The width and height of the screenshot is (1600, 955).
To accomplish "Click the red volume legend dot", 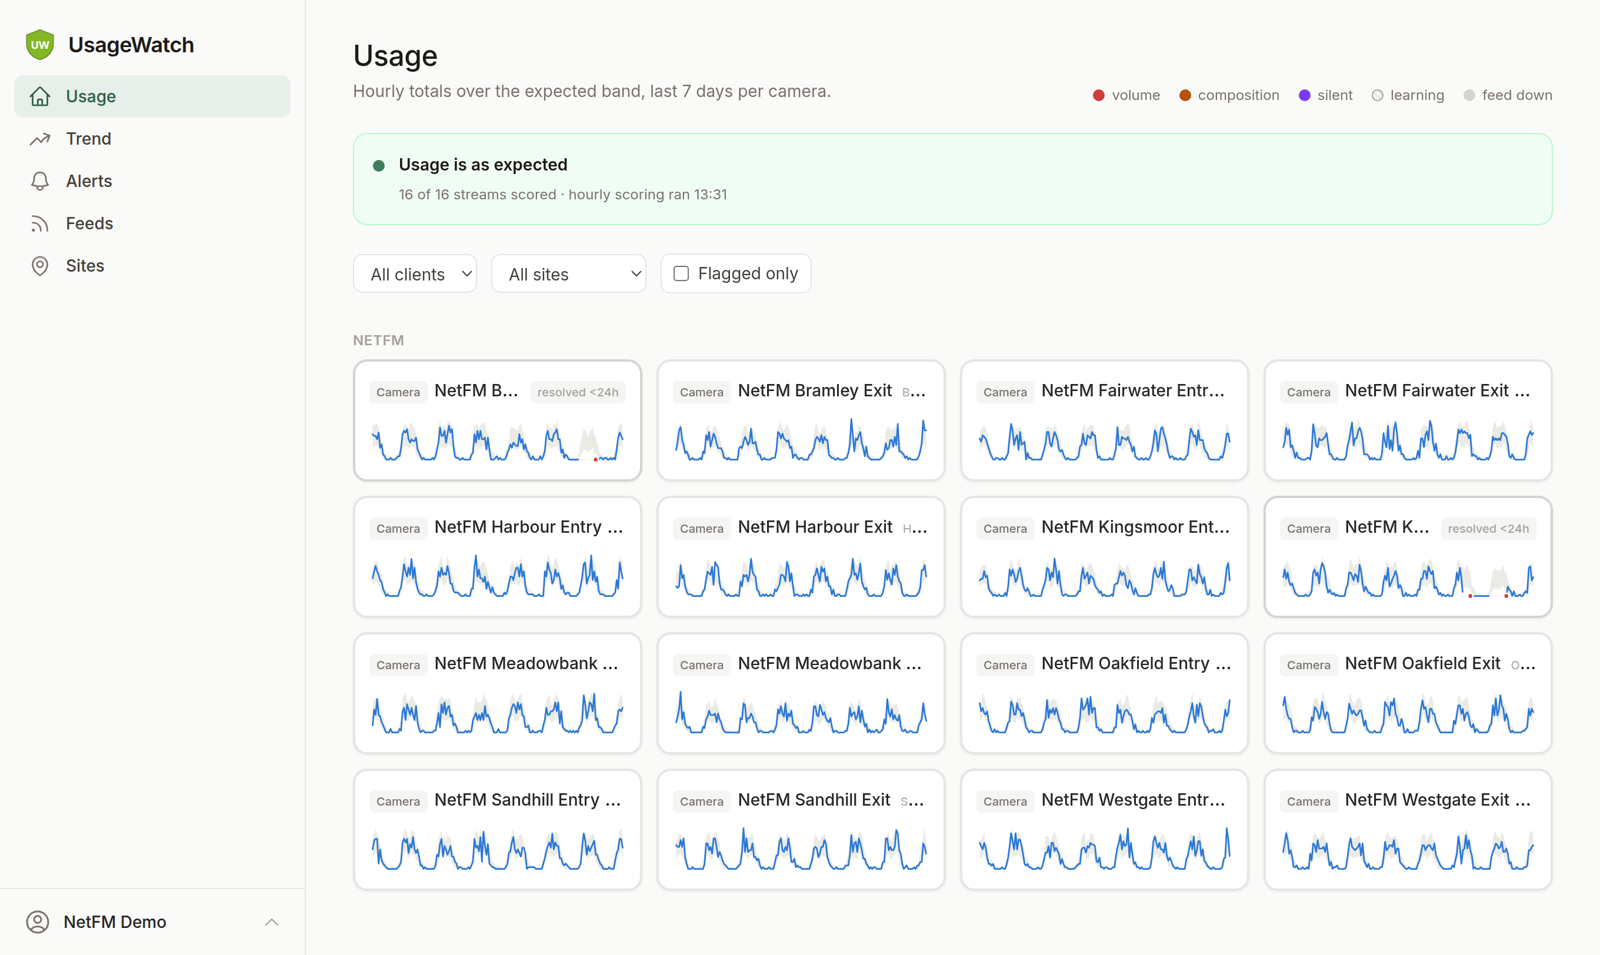I will tap(1099, 95).
